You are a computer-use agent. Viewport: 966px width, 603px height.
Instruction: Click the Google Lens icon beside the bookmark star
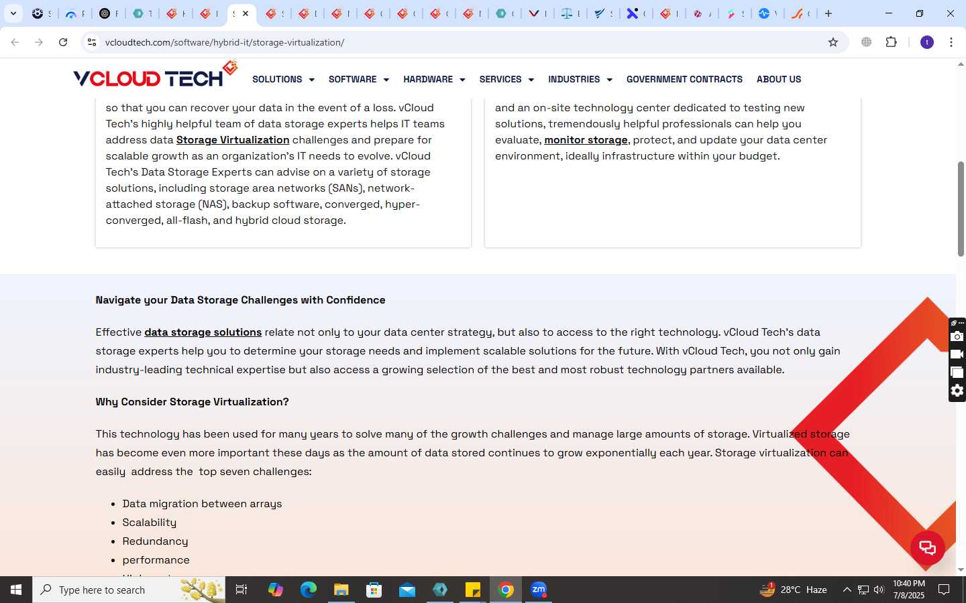867,42
